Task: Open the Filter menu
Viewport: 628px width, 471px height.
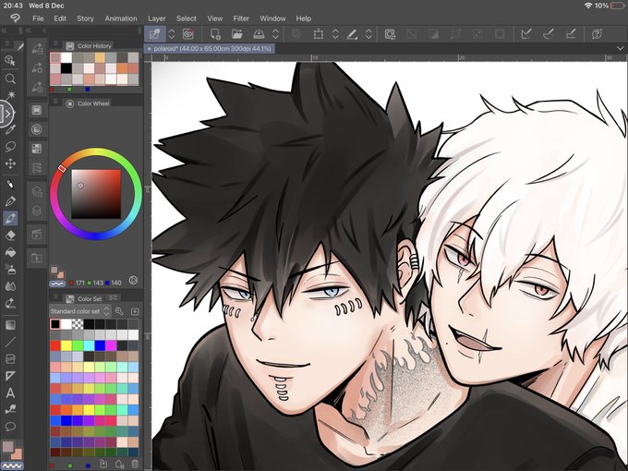Action: coord(241,18)
